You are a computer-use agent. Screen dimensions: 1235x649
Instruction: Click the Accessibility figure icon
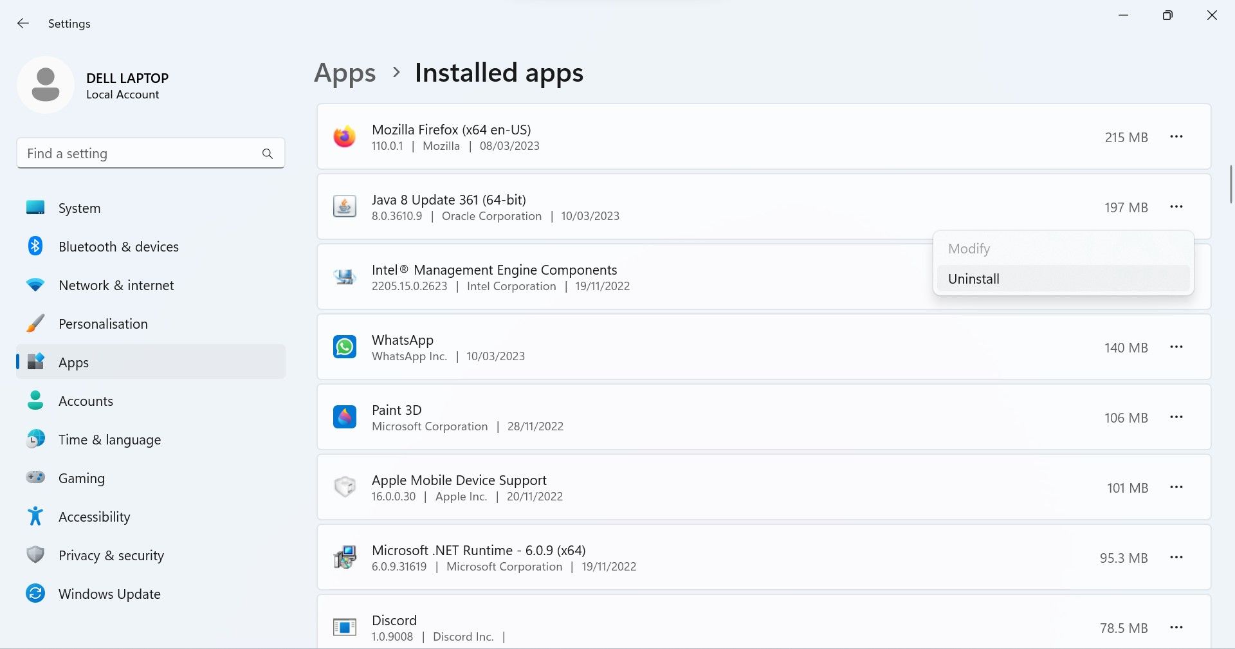[35, 516]
